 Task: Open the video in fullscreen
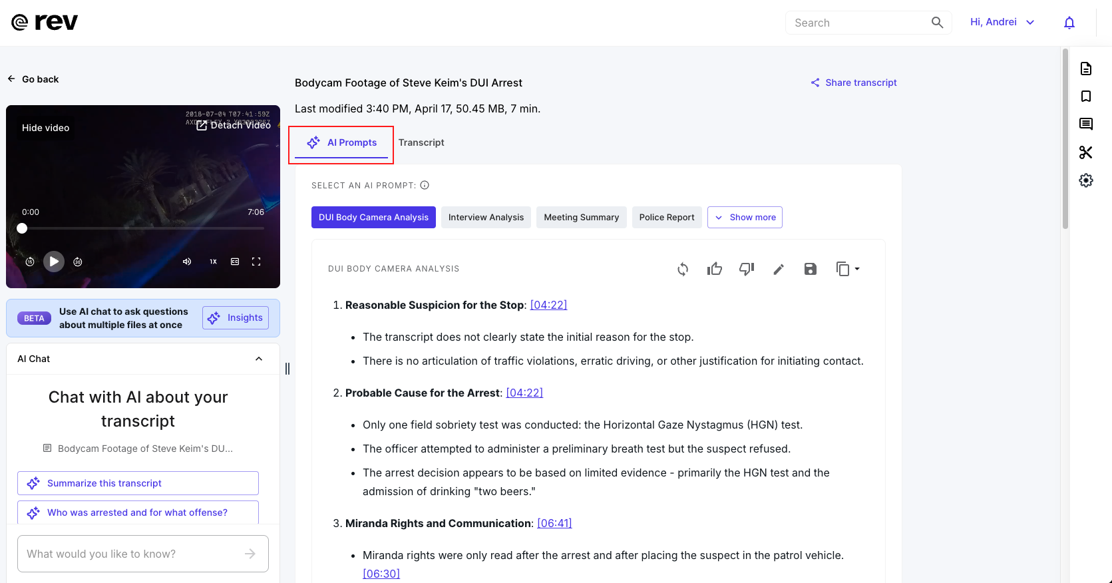256,262
